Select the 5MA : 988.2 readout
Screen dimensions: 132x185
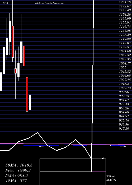pos(16,176)
